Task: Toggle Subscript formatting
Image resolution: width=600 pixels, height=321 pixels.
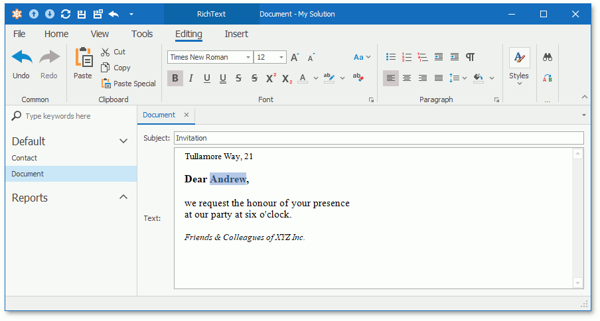Action: point(287,79)
